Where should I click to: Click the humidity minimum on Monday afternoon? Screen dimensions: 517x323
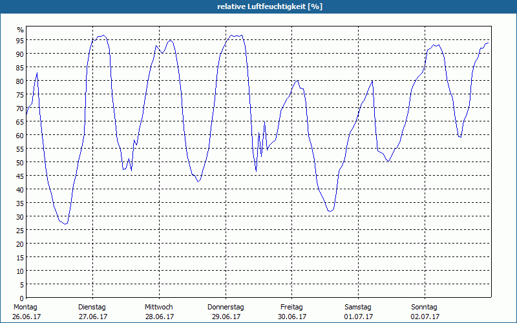point(65,224)
